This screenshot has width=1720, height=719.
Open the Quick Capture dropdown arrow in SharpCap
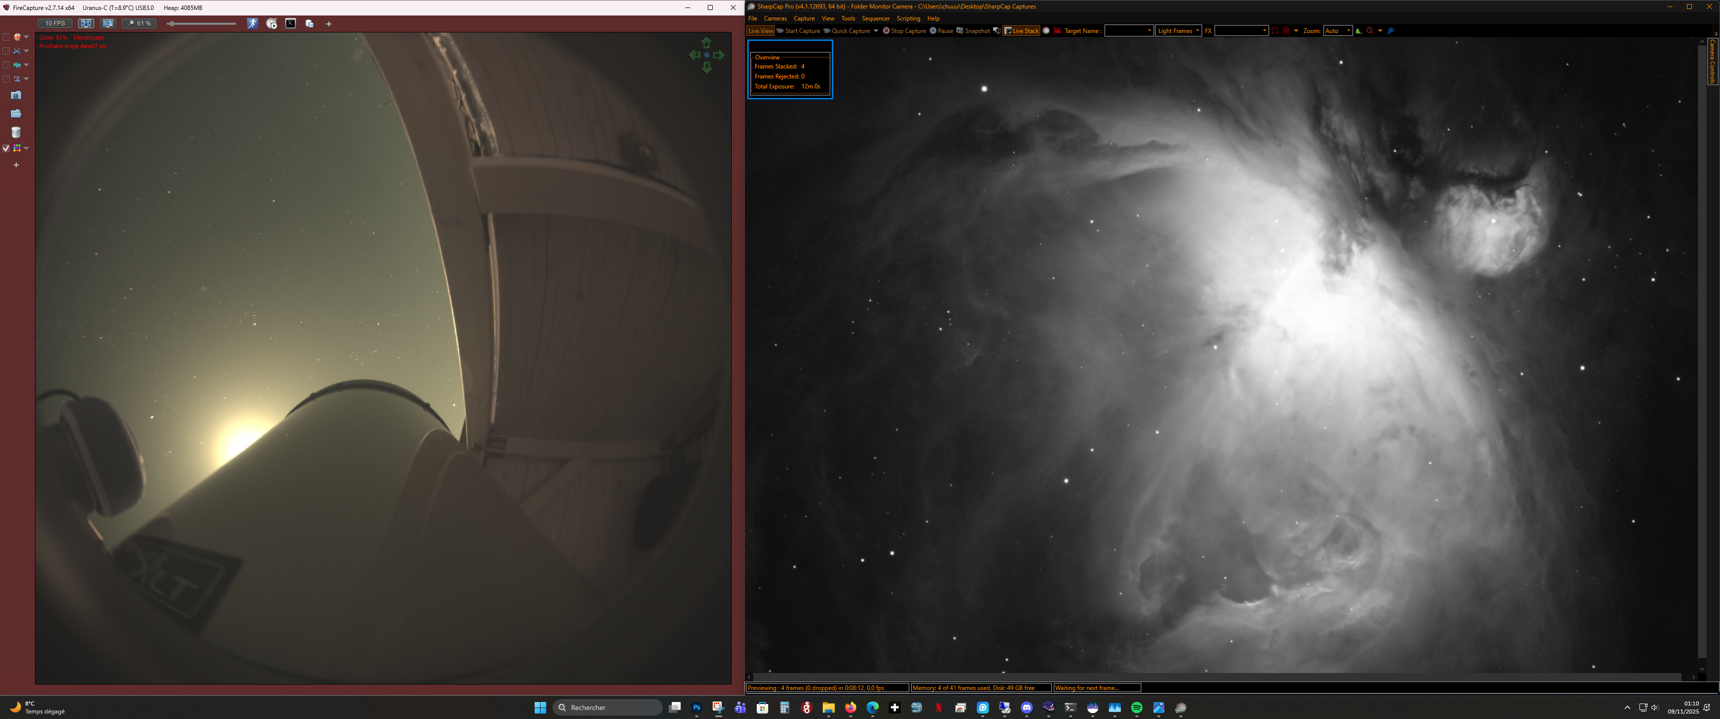876,30
